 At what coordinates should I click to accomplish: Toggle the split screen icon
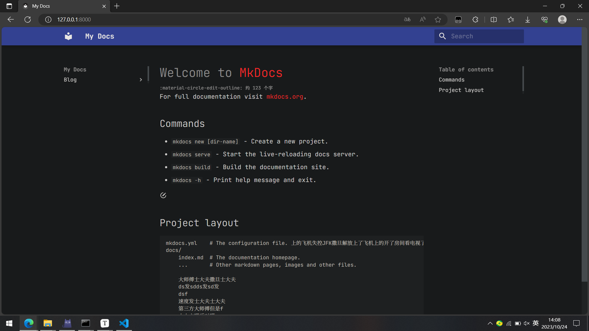pos(494,20)
